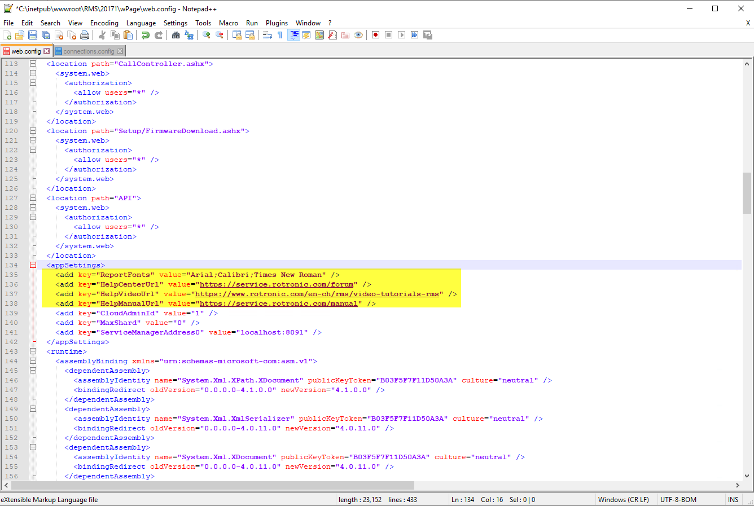This screenshot has height=506, width=754.
Task: Follow the video-tutorials-rms URL link
Action: 317,294
